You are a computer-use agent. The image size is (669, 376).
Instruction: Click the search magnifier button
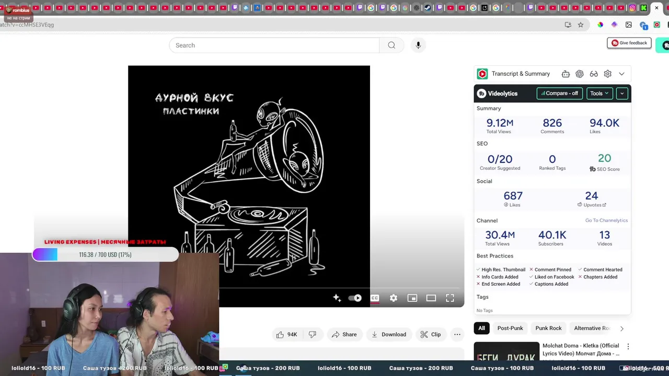(391, 45)
